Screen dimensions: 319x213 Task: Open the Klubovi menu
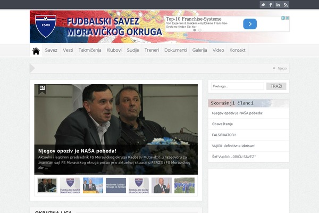point(114,50)
